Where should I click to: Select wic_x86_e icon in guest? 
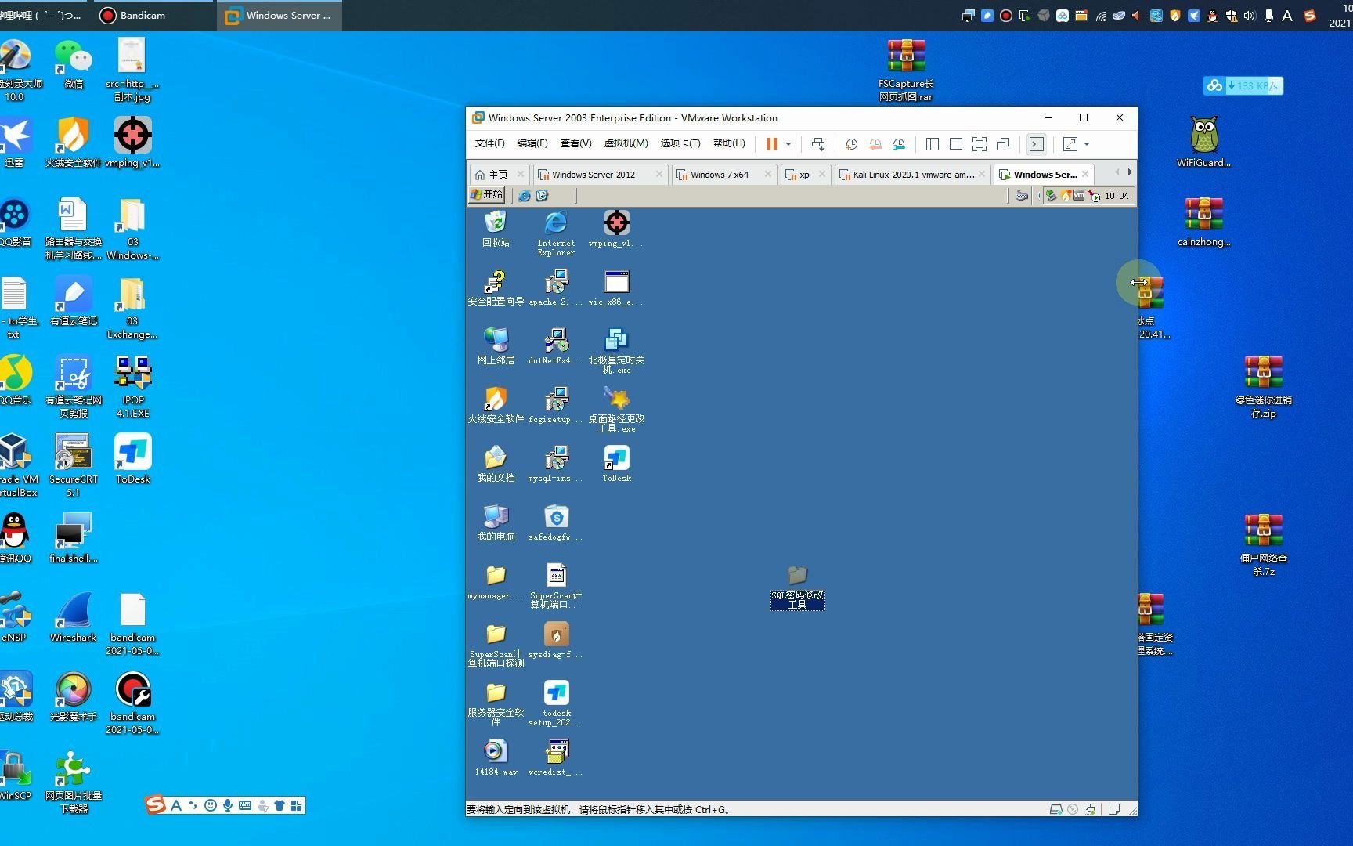click(x=617, y=287)
